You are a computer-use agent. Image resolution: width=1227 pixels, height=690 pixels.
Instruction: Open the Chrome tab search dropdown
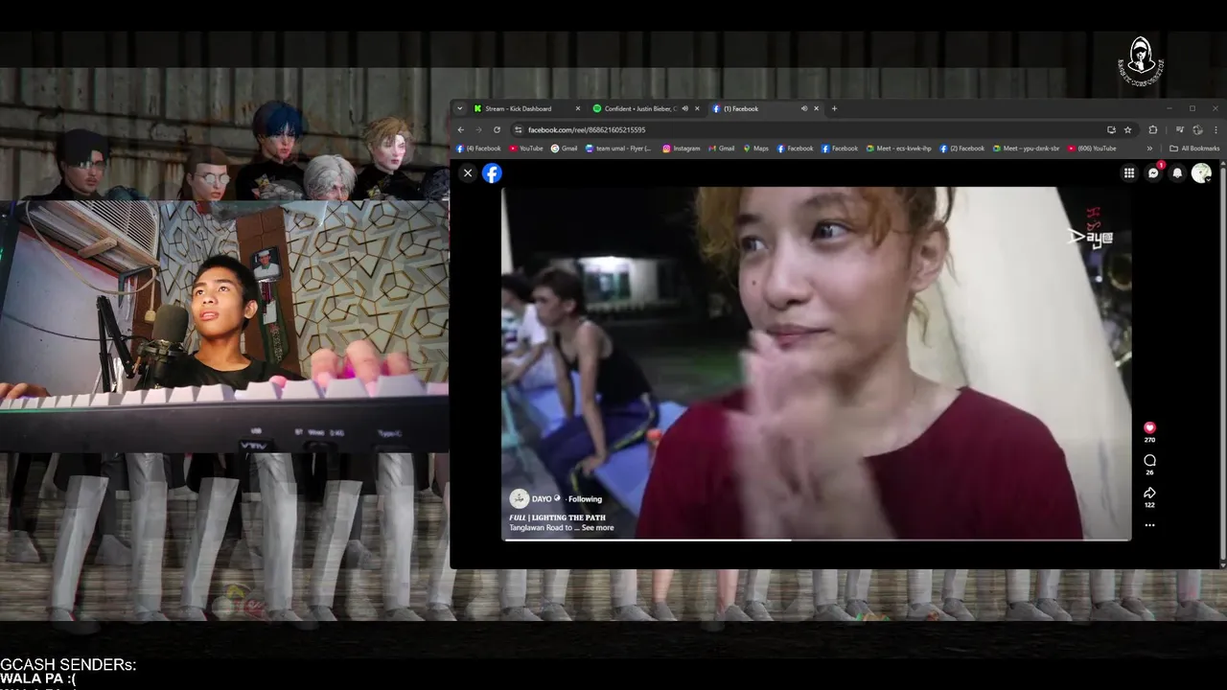point(460,108)
